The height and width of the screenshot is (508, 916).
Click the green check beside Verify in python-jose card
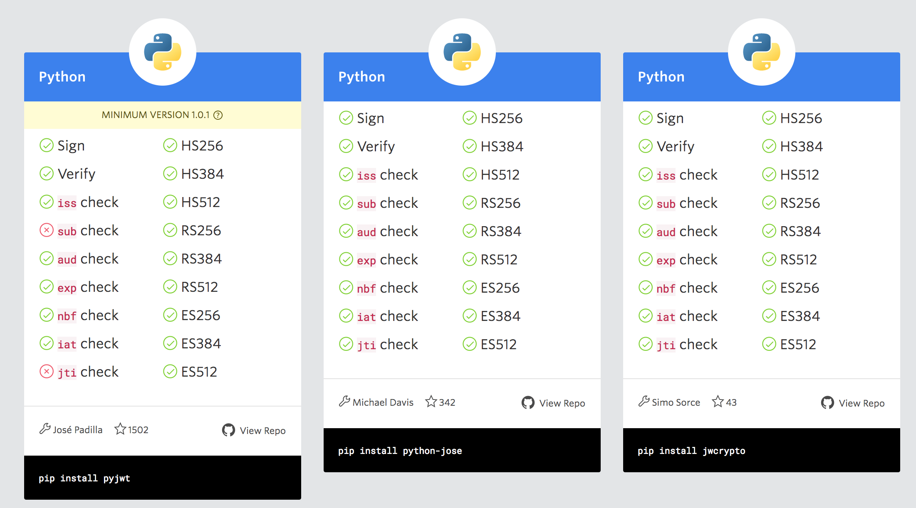[346, 146]
